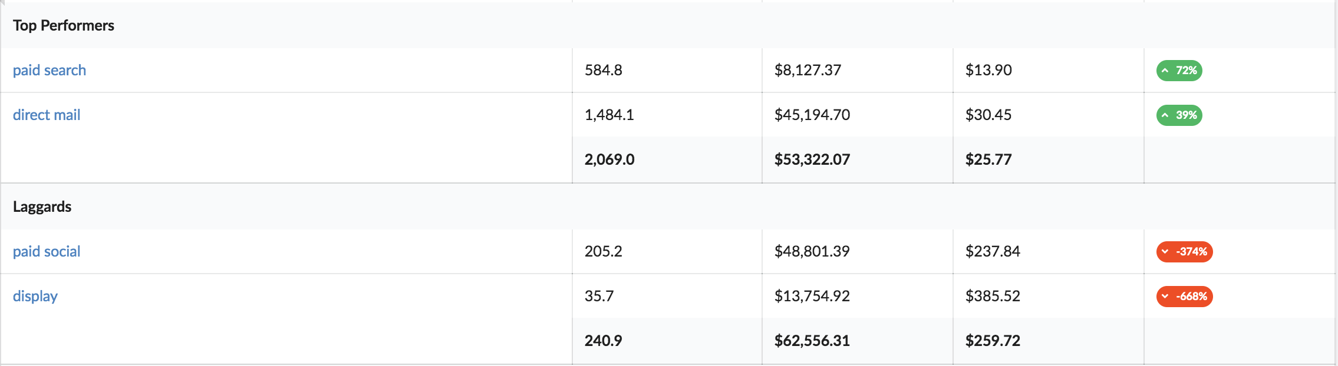This screenshot has height=366, width=1338.
Task: Open the paid search channel link
Action: (x=50, y=70)
